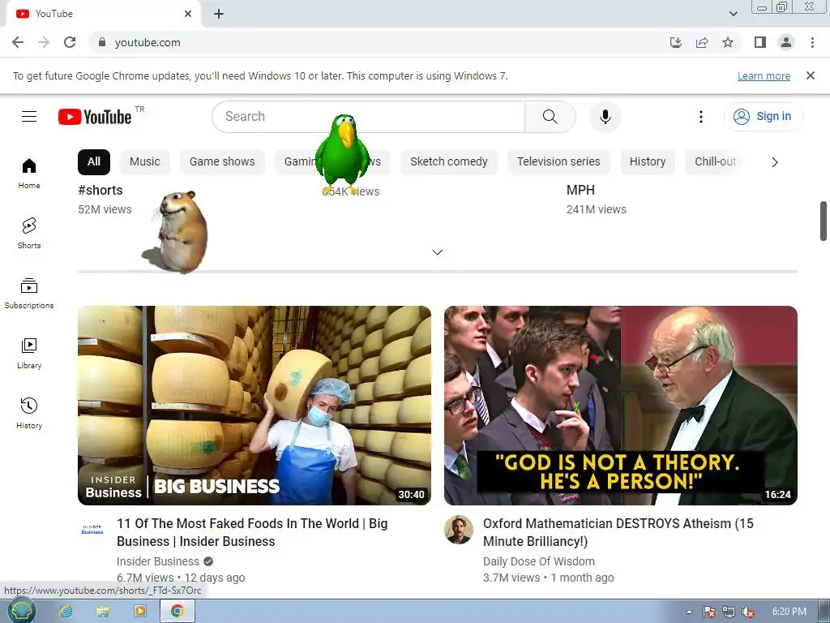This screenshot has height=623, width=830.
Task: Click the youtube.com address bar
Action: 370,42
